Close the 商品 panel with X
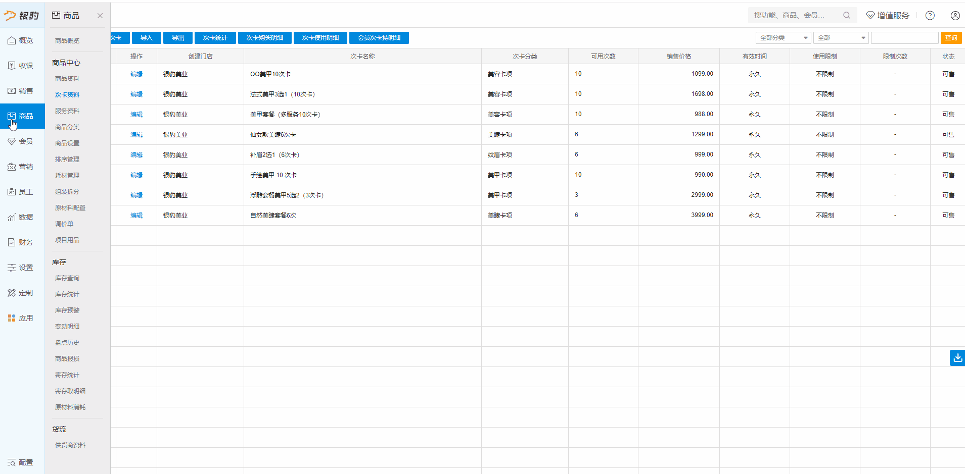The image size is (965, 474). pyautogui.click(x=100, y=16)
